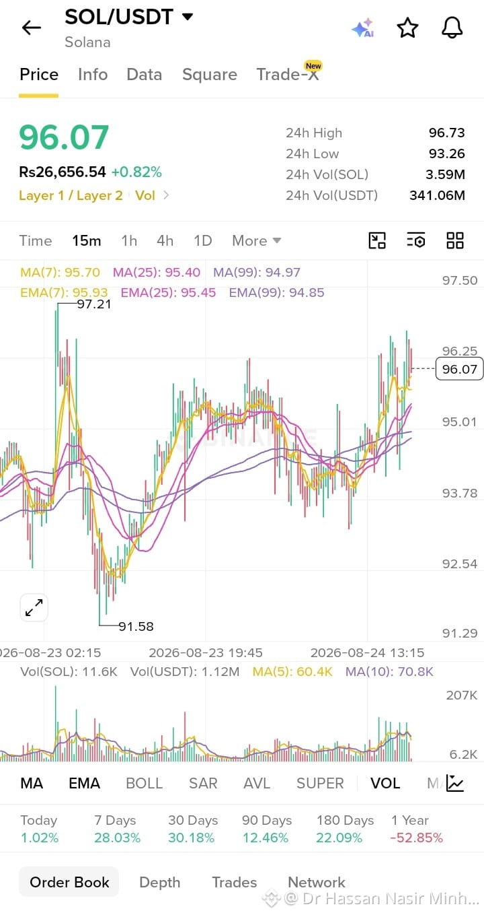Select the 1D interval
Screen dimensions: 484x915
tap(202, 240)
